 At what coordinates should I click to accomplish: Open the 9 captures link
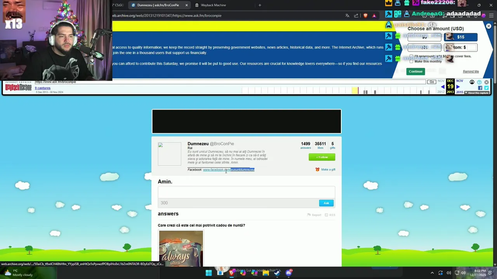43,88
